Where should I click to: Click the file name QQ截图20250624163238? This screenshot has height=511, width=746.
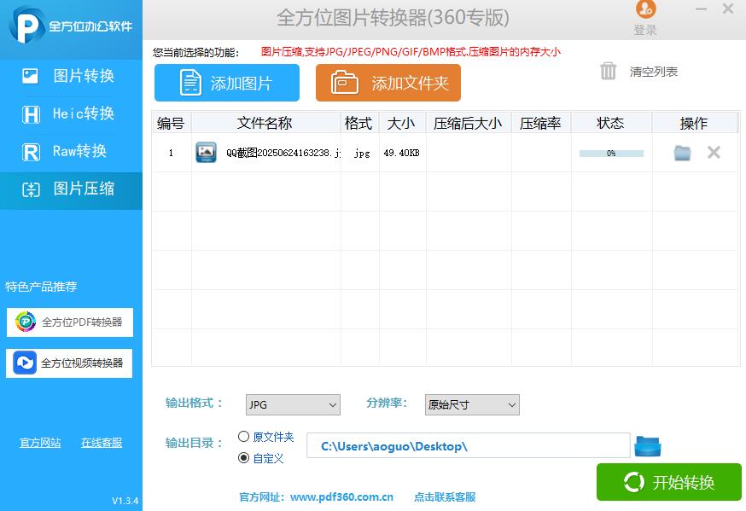[x=283, y=153]
